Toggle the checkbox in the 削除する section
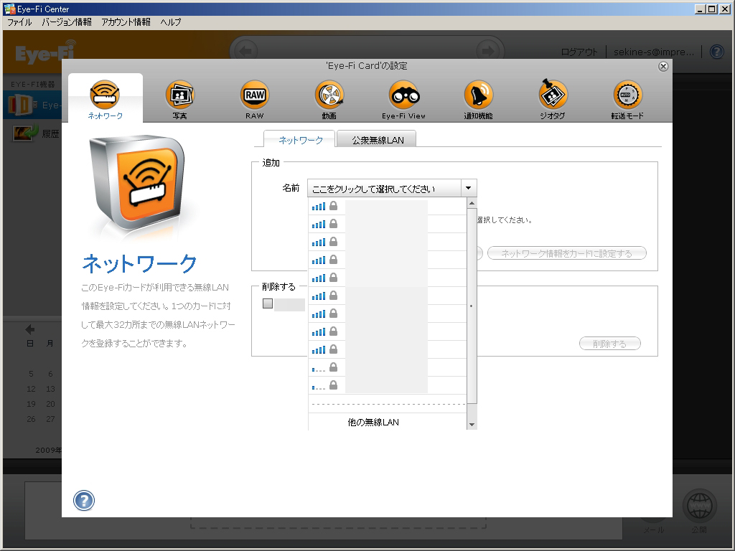 click(x=267, y=303)
